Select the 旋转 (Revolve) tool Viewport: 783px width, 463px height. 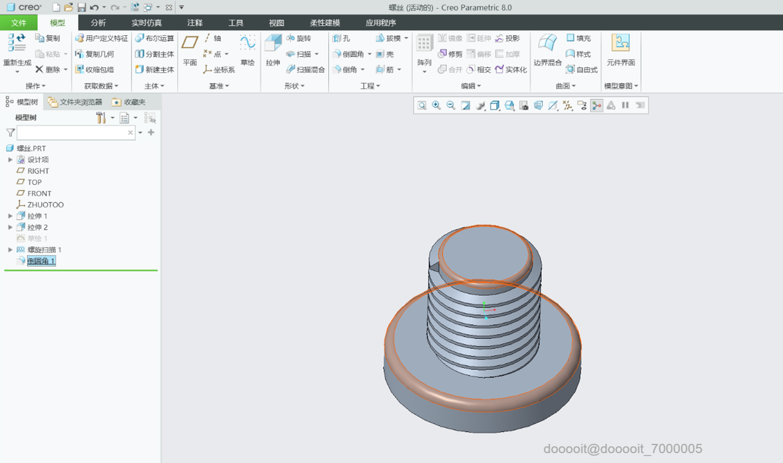(299, 38)
